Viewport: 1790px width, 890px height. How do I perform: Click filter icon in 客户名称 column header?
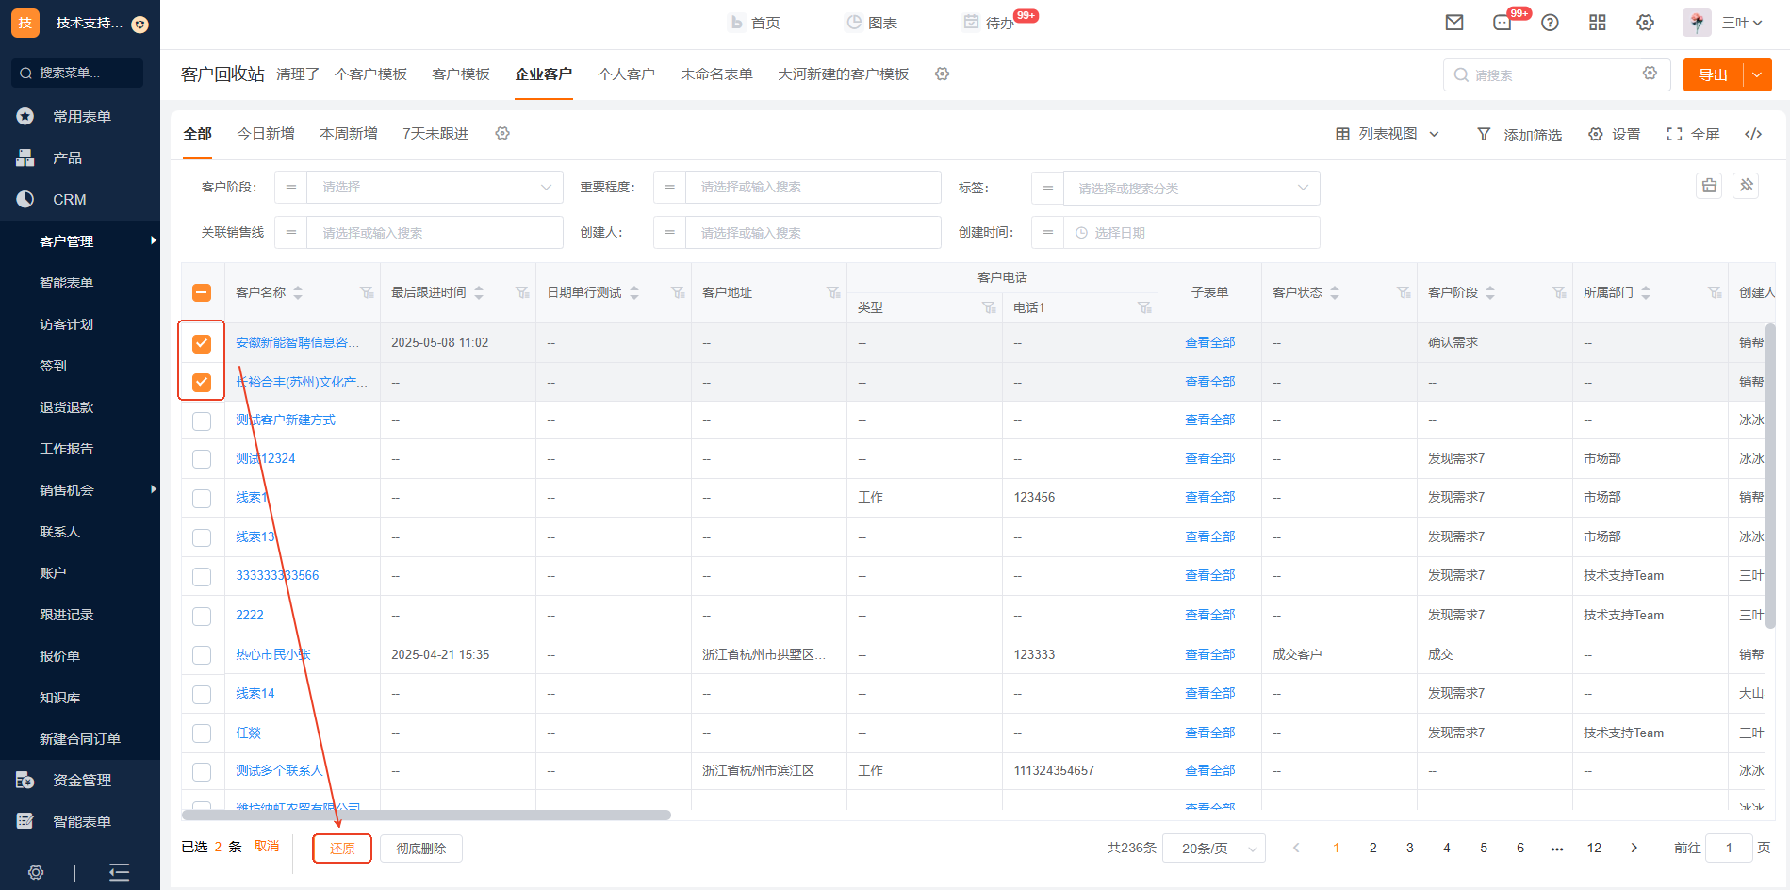[367, 293]
